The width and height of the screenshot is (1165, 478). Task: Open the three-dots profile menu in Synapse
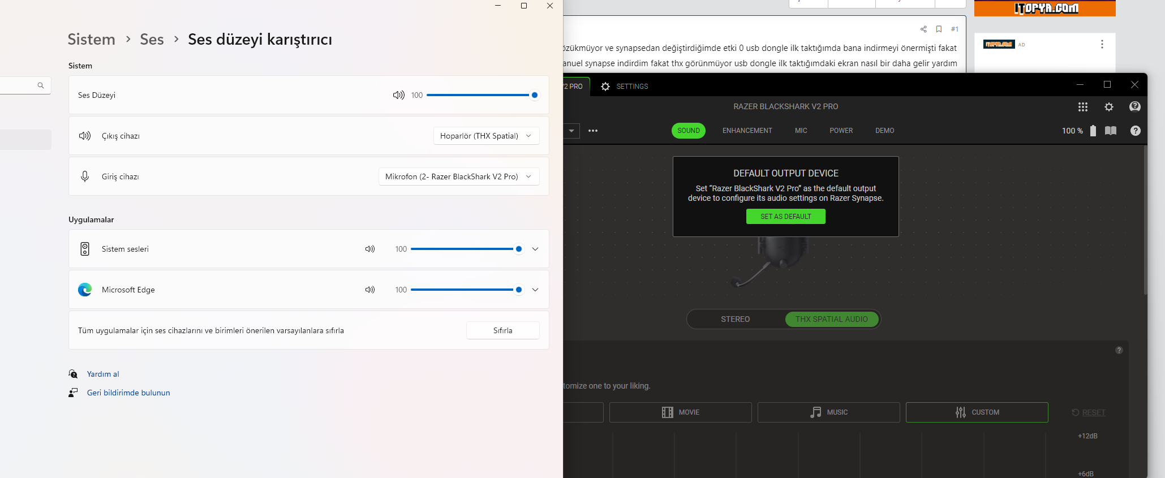[593, 131]
